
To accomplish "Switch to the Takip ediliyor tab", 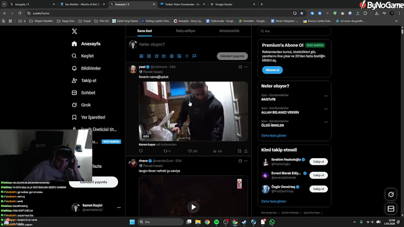I will 186,31.
